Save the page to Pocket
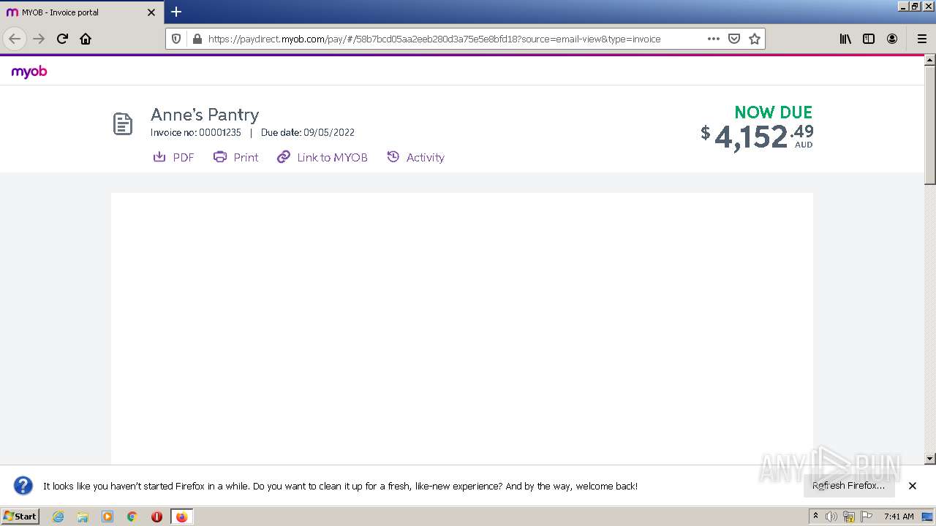This screenshot has width=936, height=526. [734, 39]
